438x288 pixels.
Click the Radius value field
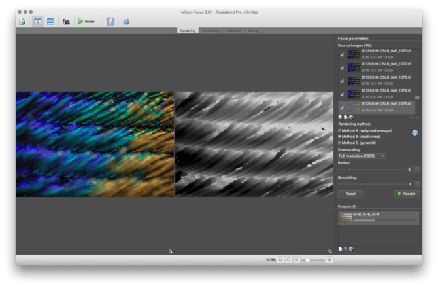pyautogui.click(x=411, y=170)
